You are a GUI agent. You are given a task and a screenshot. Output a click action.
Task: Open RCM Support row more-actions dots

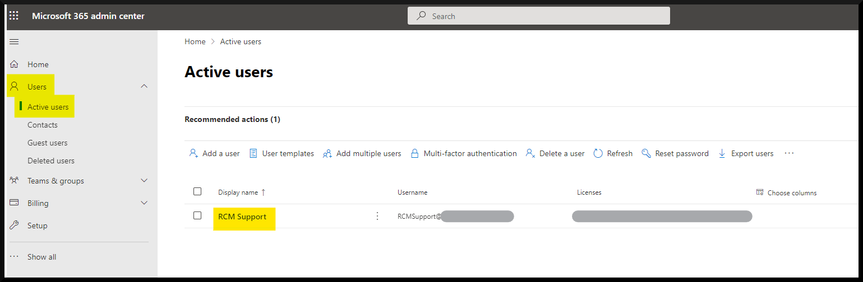click(x=377, y=216)
